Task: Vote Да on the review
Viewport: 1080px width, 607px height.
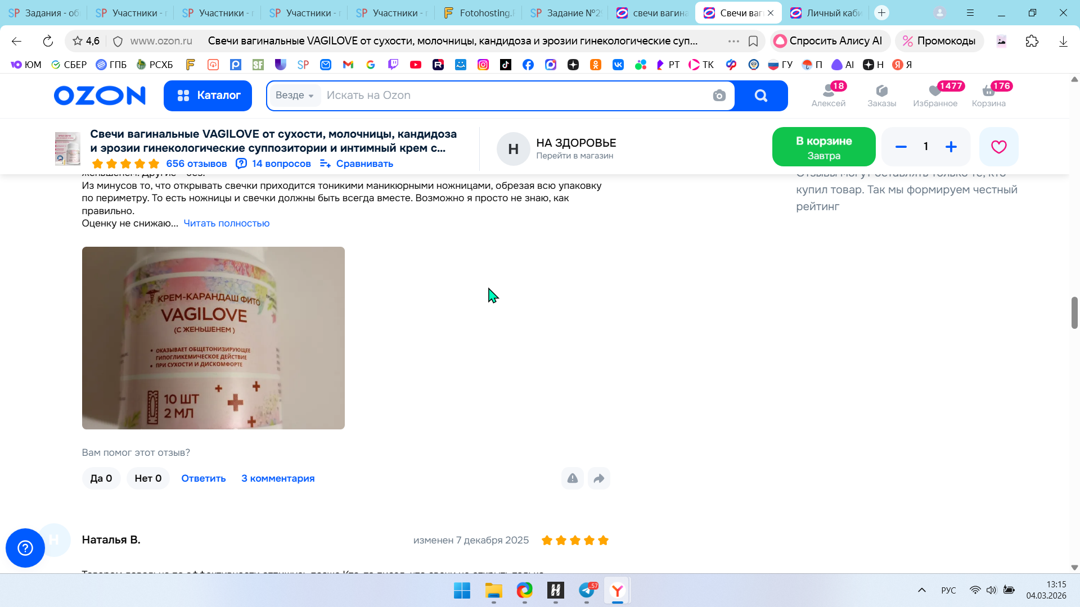Action: pyautogui.click(x=101, y=478)
